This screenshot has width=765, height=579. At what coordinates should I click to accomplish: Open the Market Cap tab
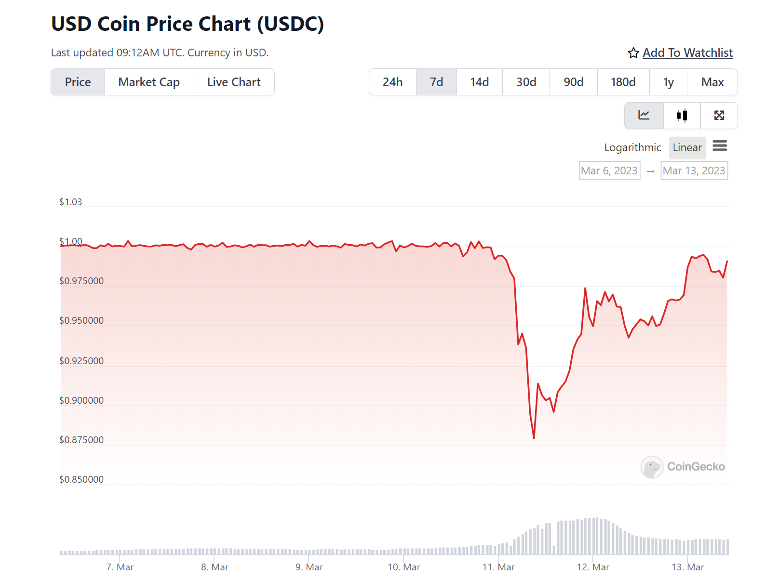(x=149, y=82)
